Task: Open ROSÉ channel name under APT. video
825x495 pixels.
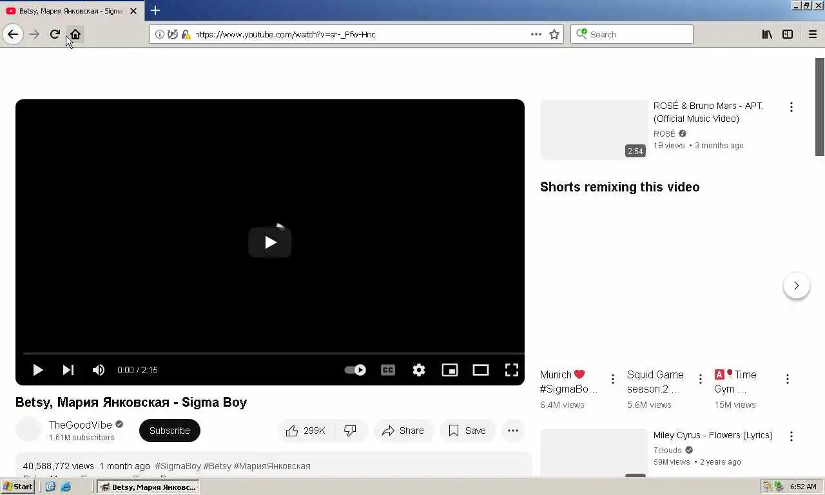Action: 665,133
